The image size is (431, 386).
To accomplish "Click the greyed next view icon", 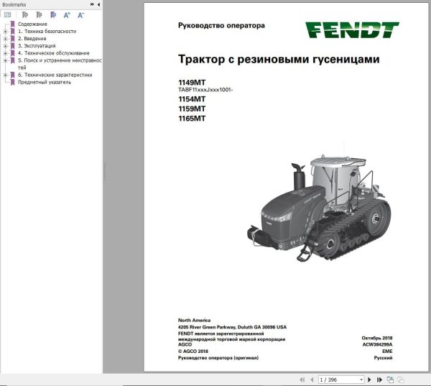I will click(401, 380).
